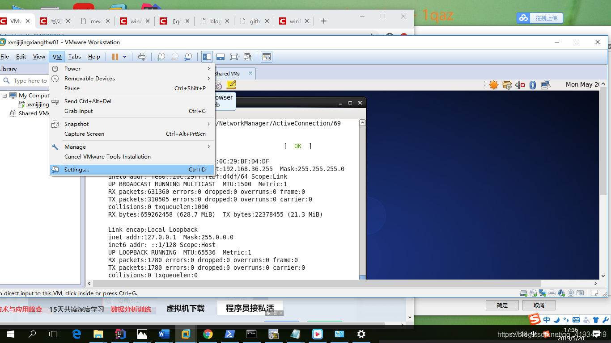This screenshot has width=611, height=343.
Task: Click the 确定 button
Action: point(502,305)
